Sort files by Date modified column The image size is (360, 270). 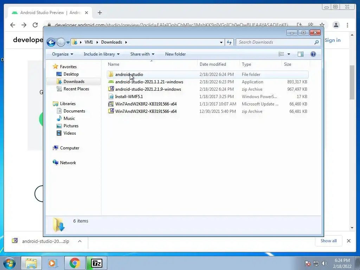[218, 64]
